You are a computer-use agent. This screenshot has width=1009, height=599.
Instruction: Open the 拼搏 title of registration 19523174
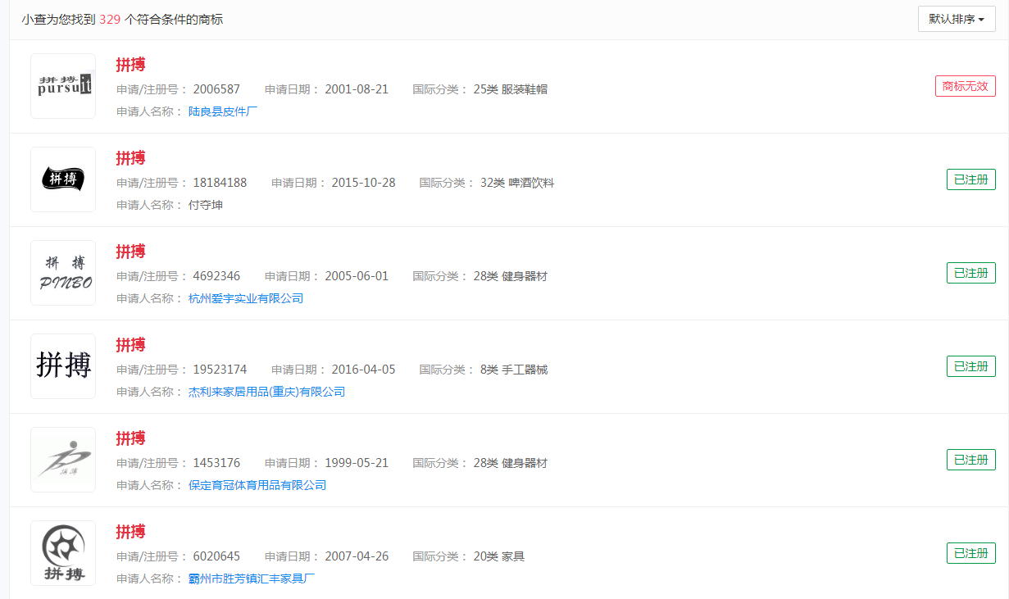click(x=130, y=345)
